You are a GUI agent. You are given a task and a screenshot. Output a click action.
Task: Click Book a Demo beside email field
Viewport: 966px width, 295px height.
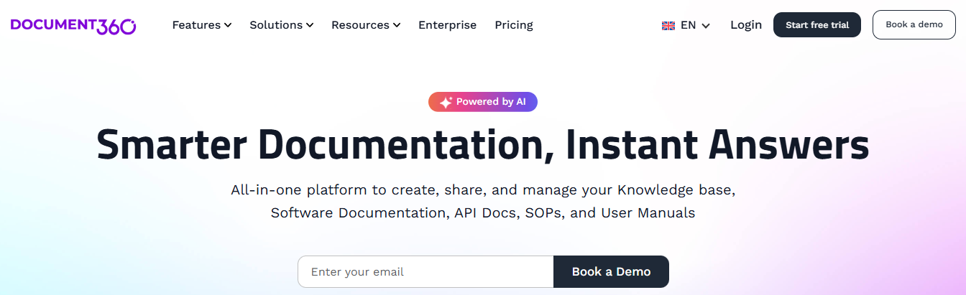(x=611, y=272)
